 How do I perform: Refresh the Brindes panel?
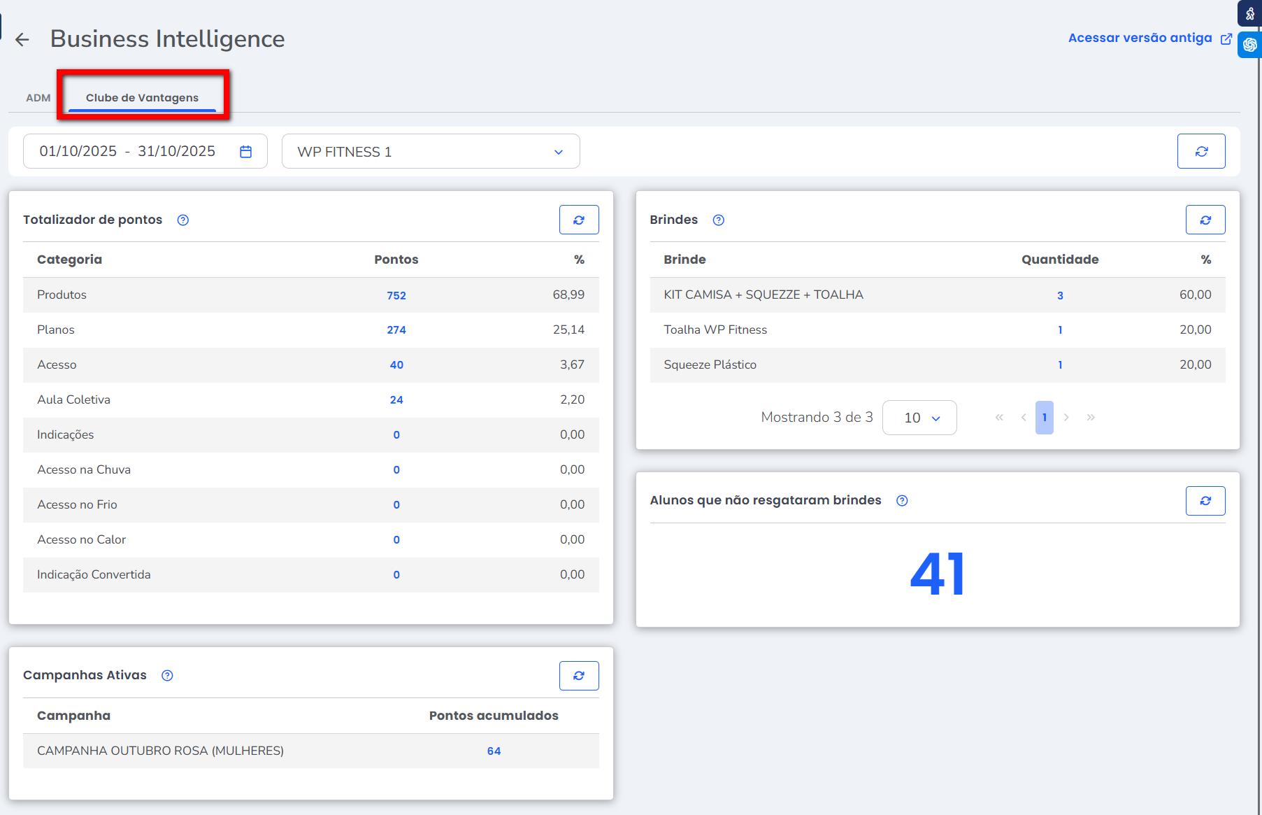tap(1205, 220)
